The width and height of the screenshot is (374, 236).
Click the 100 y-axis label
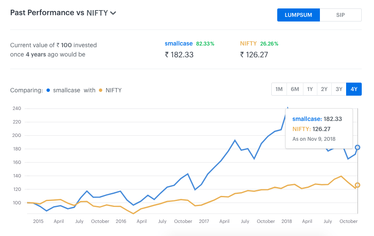tap(17, 203)
